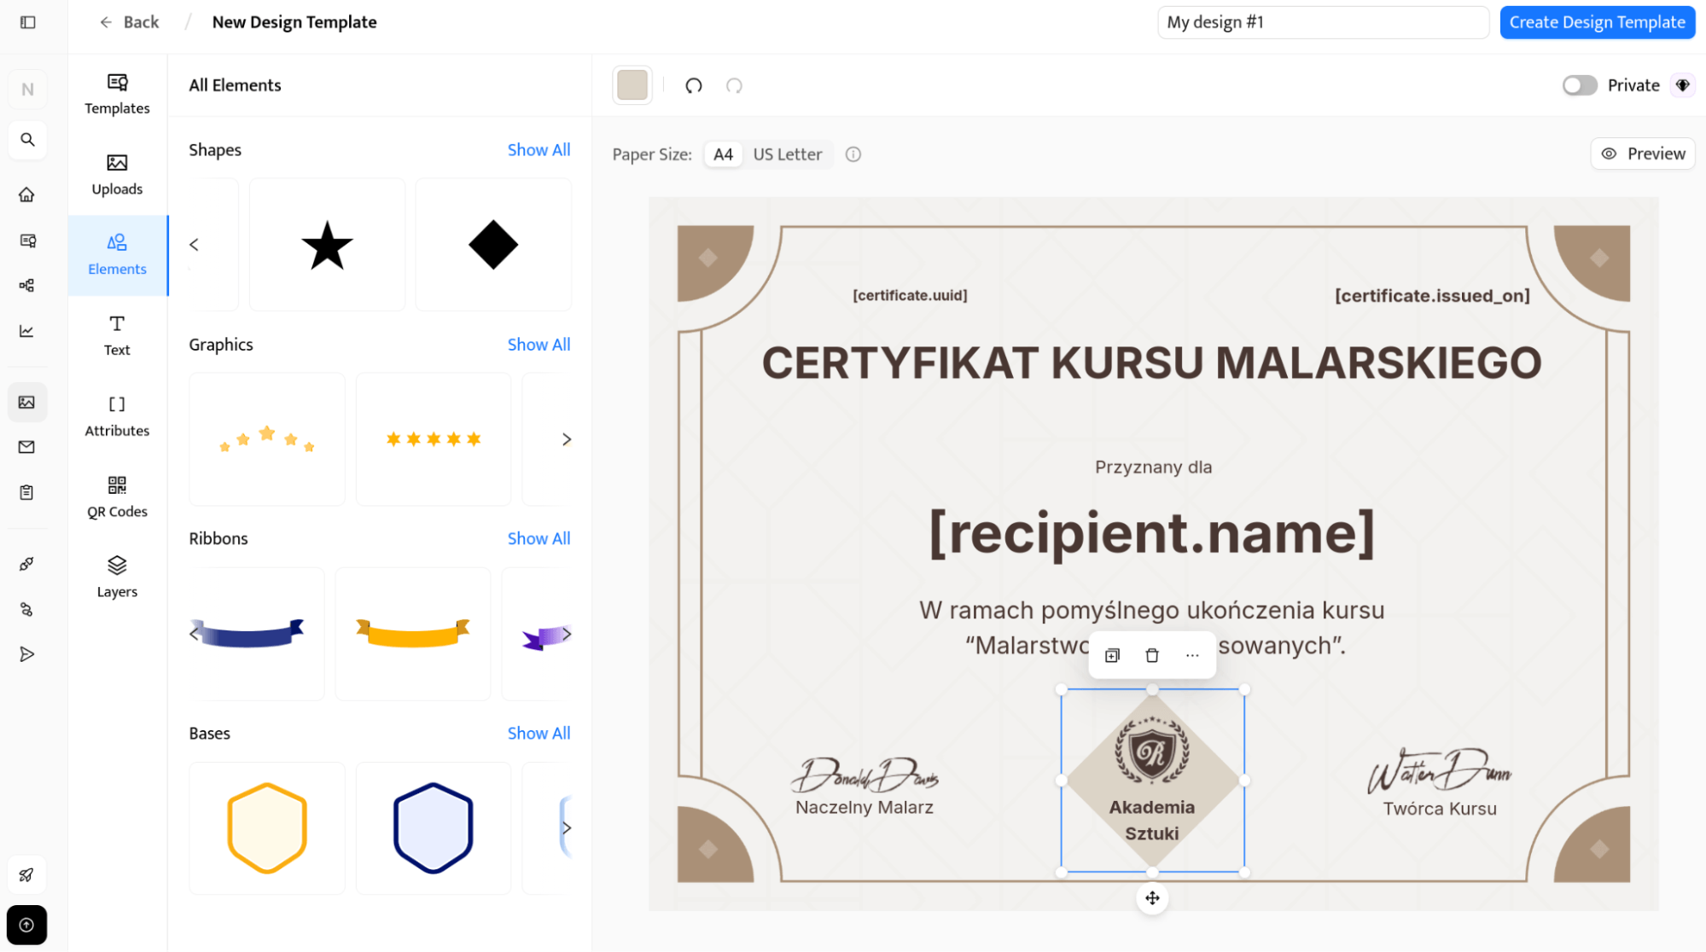
Task: Click the premium diamond icon beside Private
Action: point(1683,85)
